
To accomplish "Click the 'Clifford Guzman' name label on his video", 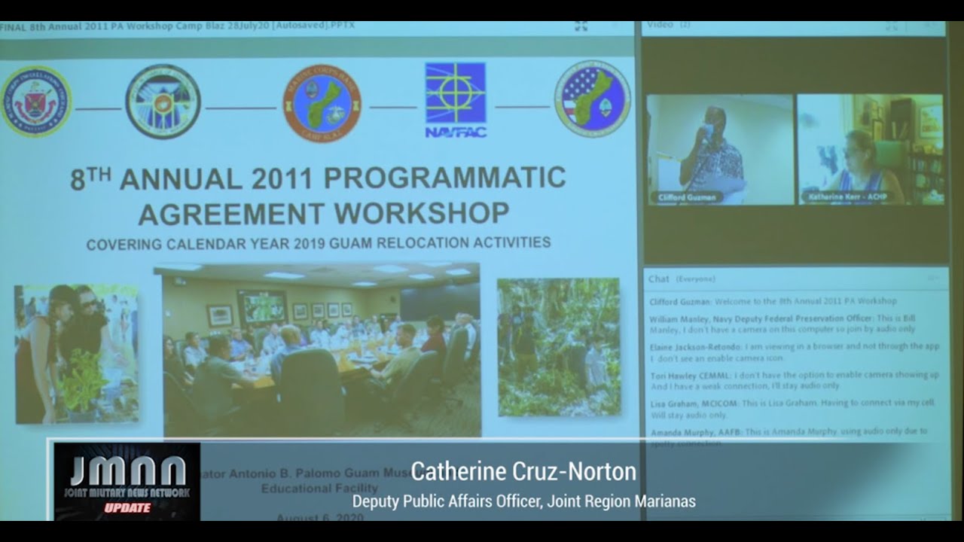I will (687, 197).
